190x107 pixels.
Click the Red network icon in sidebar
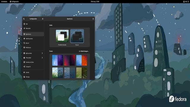(x=24, y=24)
